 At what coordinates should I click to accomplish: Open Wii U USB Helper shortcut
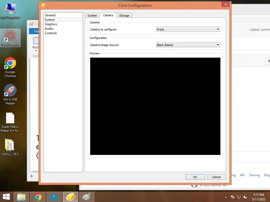[x=10, y=94]
